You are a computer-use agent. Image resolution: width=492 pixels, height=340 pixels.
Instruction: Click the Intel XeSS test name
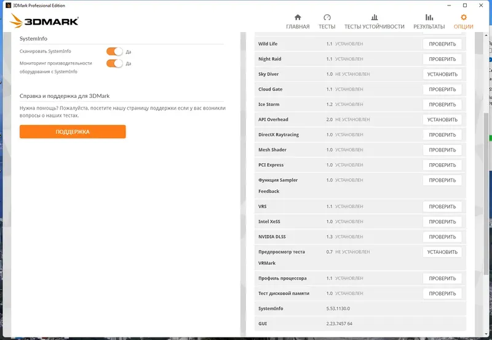(269, 222)
